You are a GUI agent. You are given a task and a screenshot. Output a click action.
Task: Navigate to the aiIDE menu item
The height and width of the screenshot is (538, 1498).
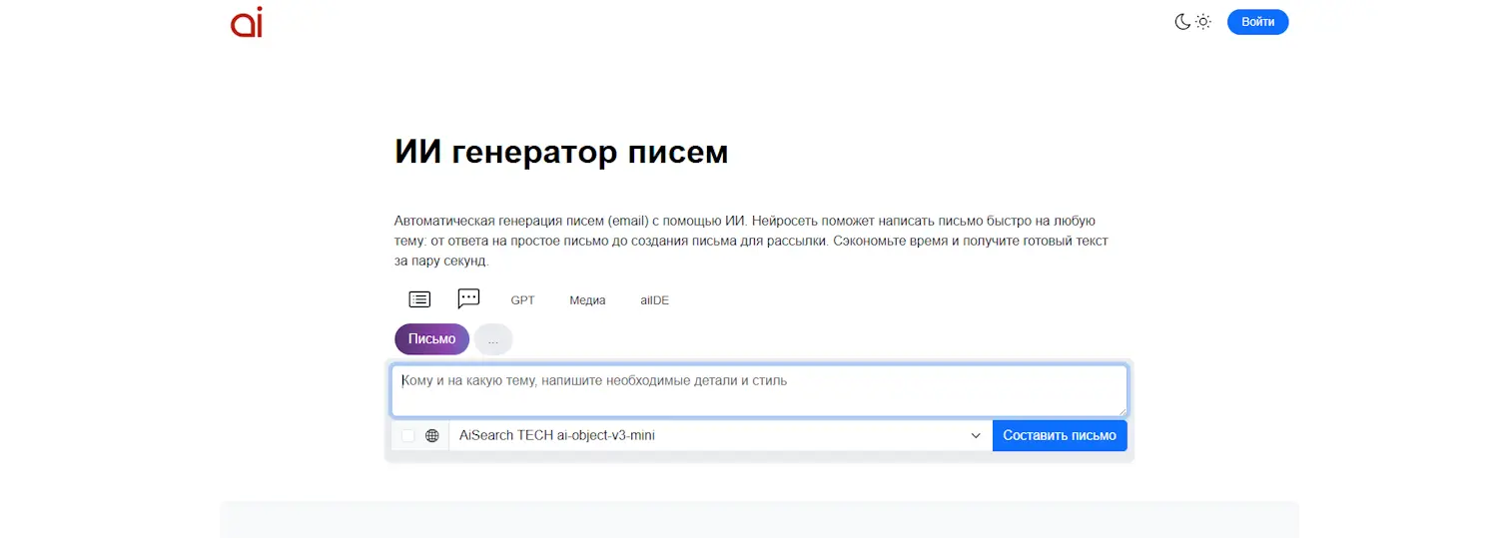pyautogui.click(x=655, y=300)
